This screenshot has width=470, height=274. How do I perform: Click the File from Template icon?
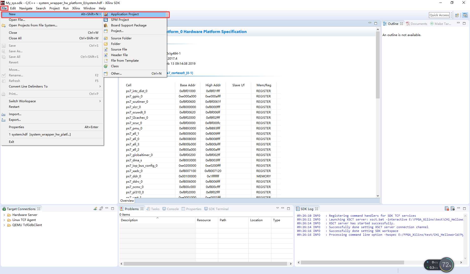pos(106,61)
